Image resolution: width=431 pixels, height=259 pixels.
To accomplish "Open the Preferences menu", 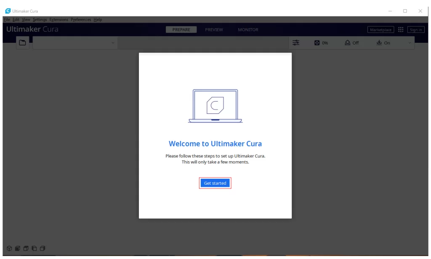I will 81,20.
